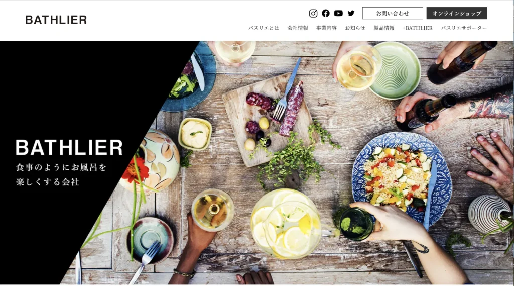Open the Instagram social icon

pyautogui.click(x=313, y=13)
